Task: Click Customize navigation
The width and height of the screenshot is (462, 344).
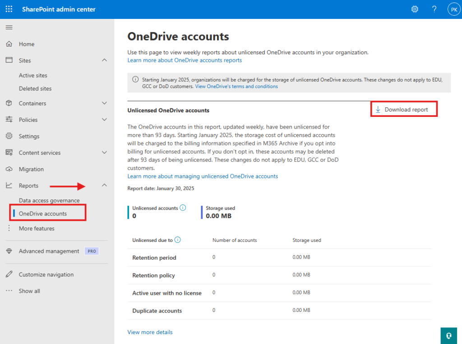Action: [x=46, y=274]
